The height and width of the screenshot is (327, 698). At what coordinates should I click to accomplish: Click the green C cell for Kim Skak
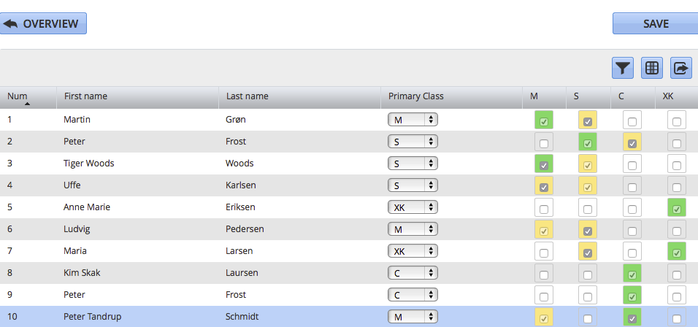[632, 274]
